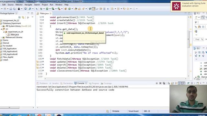The width and height of the screenshot is (207, 116).
Task: Click the Back navigation arrow icon
Action: click(x=128, y=9)
